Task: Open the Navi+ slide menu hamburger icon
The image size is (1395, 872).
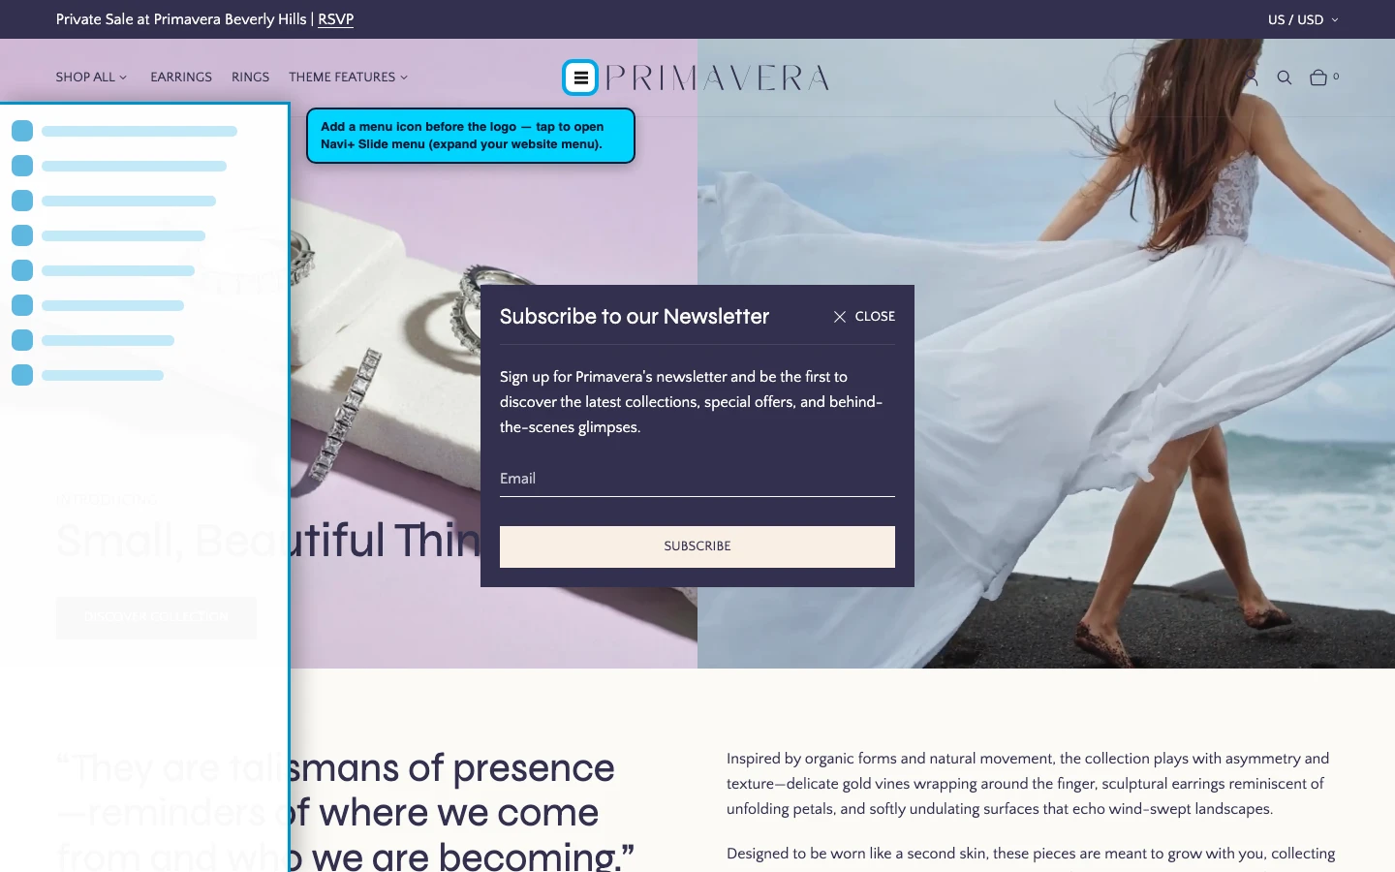Action: (x=580, y=78)
